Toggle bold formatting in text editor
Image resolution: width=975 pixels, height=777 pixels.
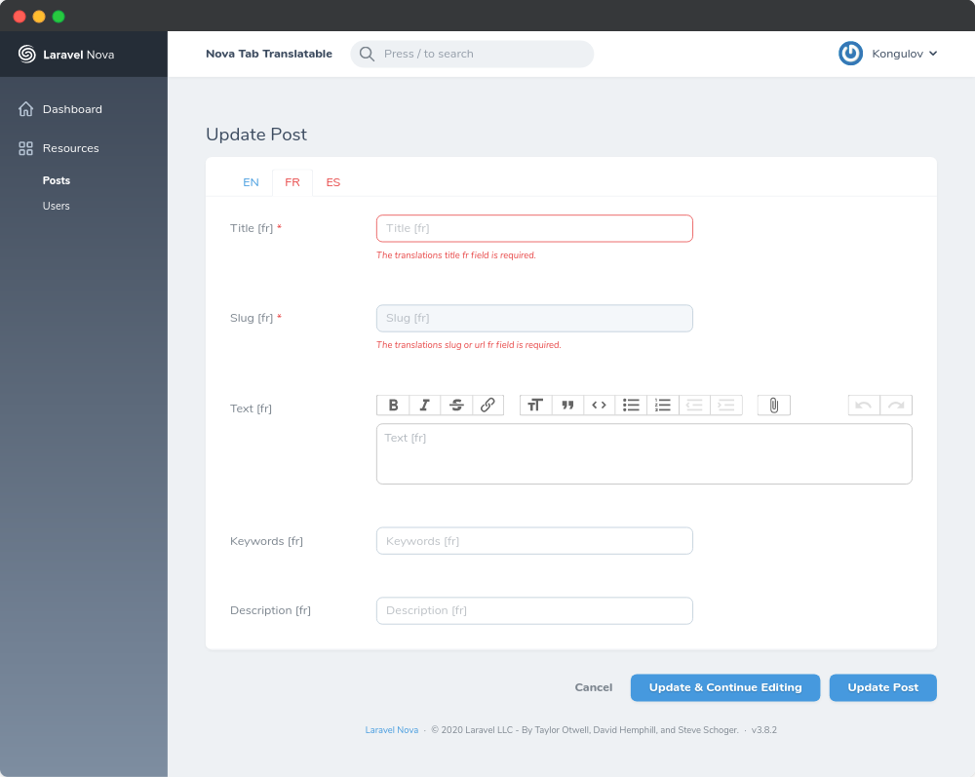(x=394, y=405)
